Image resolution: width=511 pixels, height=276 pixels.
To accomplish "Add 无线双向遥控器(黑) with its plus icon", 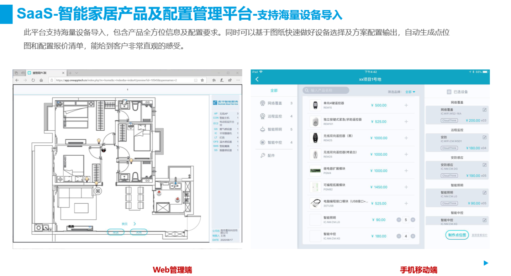I will tap(406, 138).
